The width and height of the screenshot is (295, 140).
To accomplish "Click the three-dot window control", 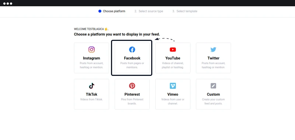I will (8, 4).
